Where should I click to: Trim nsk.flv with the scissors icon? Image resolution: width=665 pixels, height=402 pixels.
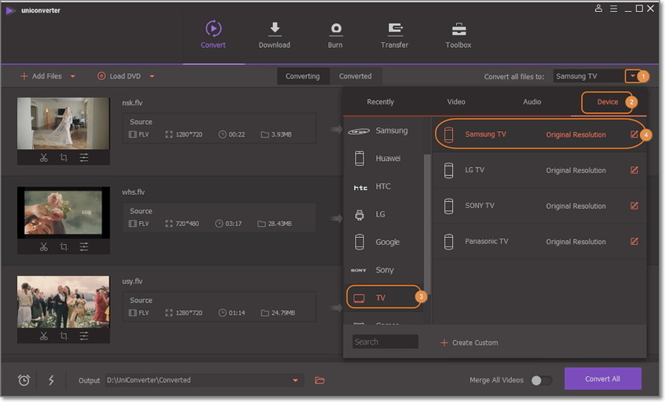click(44, 158)
